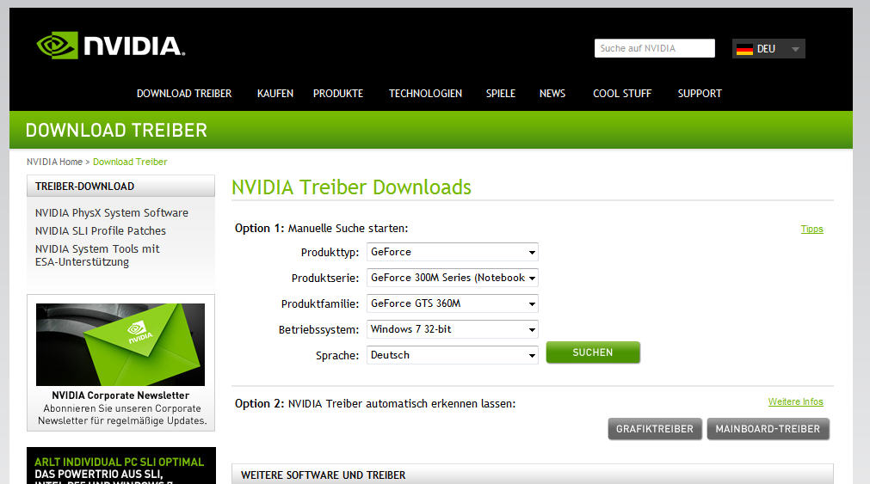Click the Grafiktreiber button
The width and height of the screenshot is (870, 484).
click(x=655, y=429)
